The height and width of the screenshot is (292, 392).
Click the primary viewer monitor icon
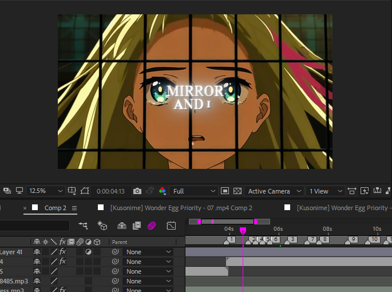point(19,191)
